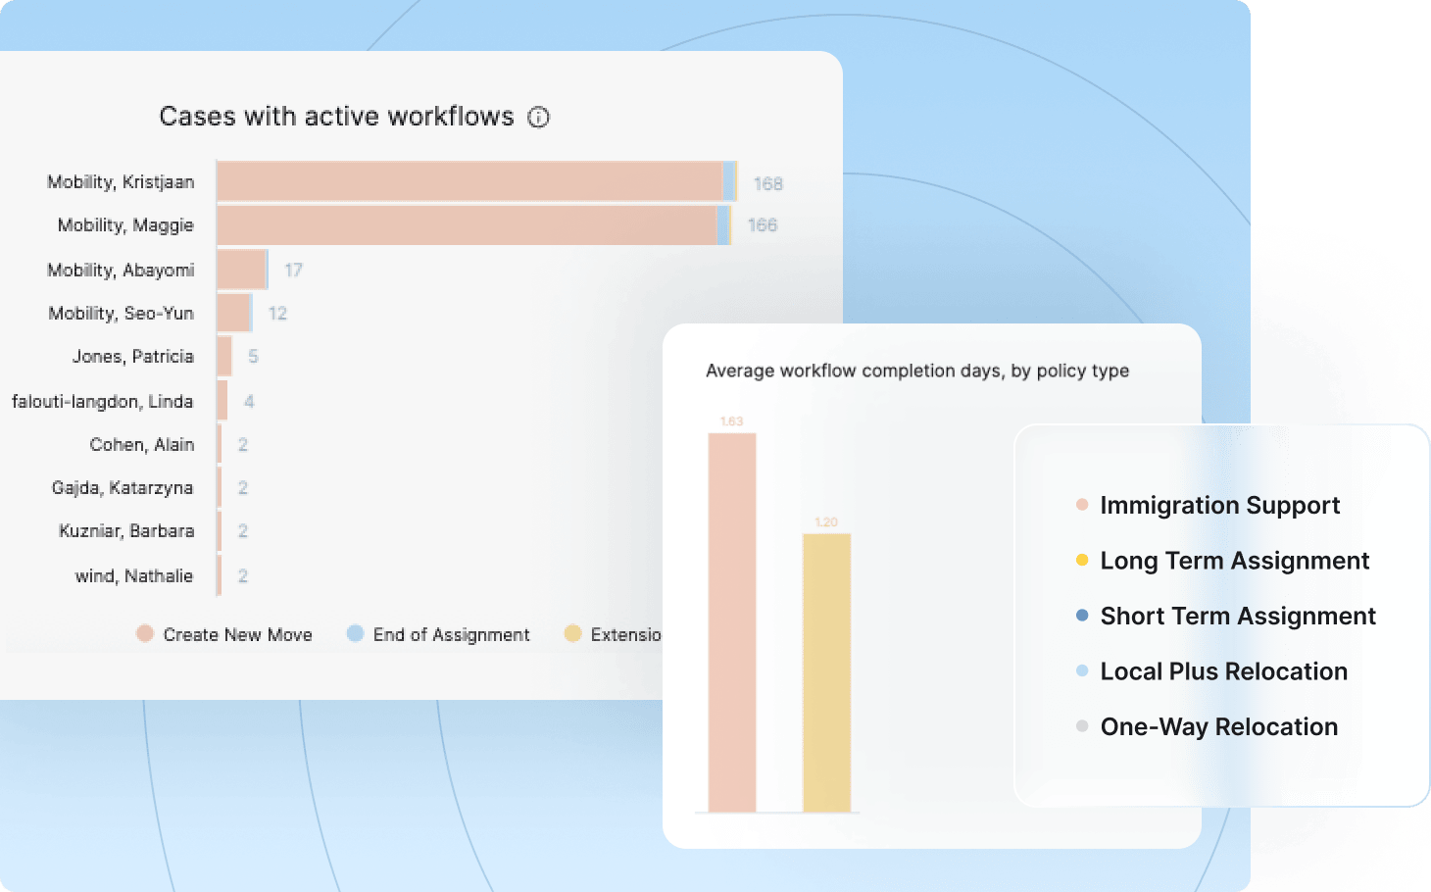Image resolution: width=1431 pixels, height=892 pixels.
Task: Click the Mobility, Seo-Yun bar
Action: tap(233, 314)
